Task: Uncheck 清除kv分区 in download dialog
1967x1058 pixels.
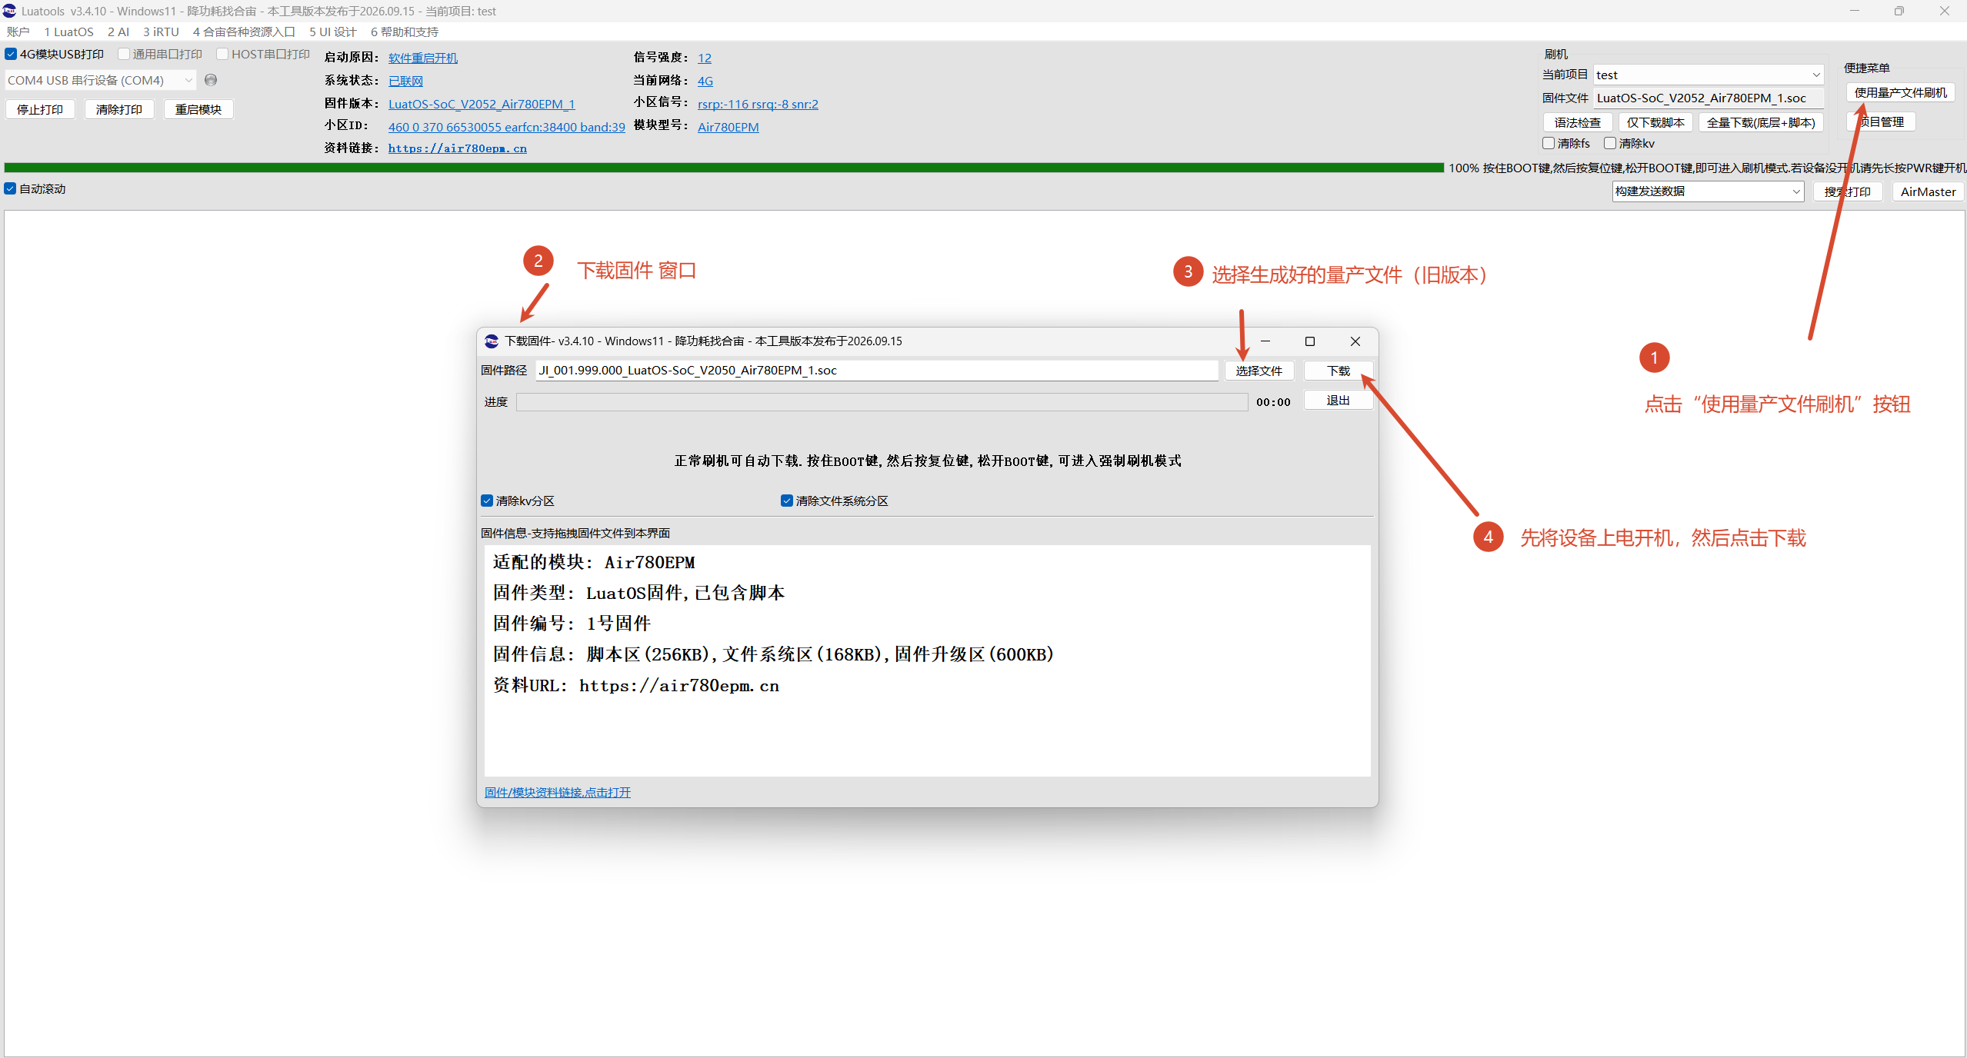Action: (x=487, y=501)
